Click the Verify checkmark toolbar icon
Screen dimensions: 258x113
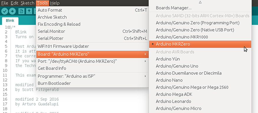pyautogui.click(x=5, y=11)
